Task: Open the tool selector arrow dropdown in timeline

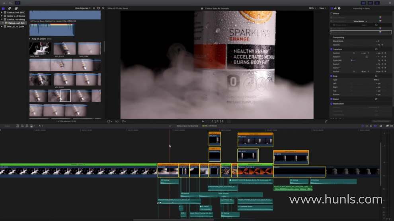Action: click(x=41, y=126)
